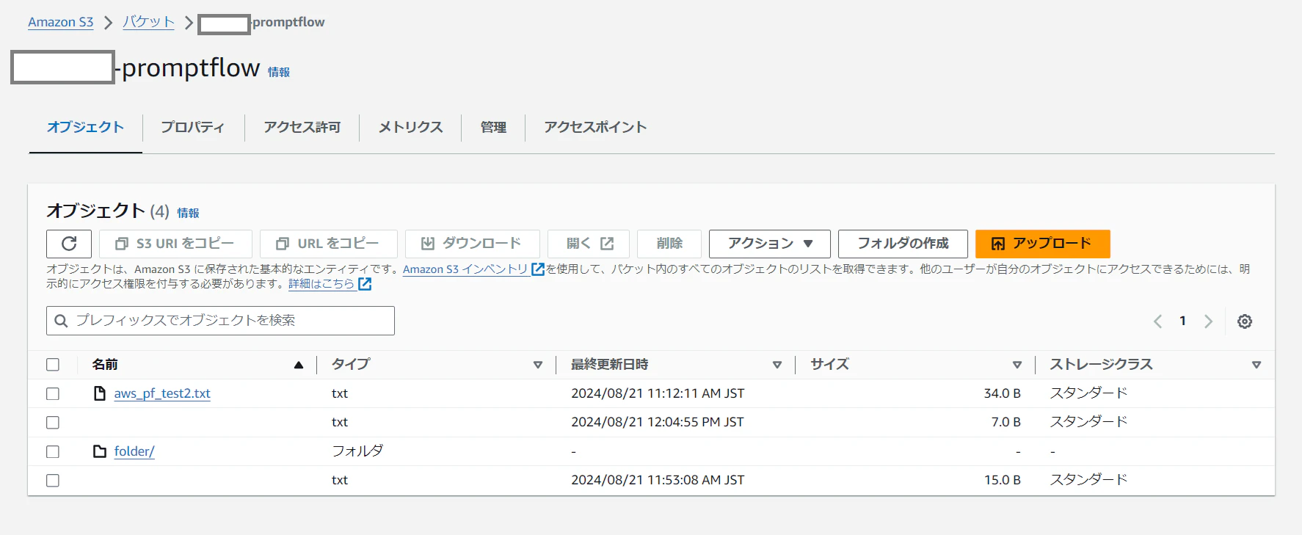Check the 15.0 B txt row checkbox
Viewport: 1302px width, 535px height.
(x=53, y=481)
